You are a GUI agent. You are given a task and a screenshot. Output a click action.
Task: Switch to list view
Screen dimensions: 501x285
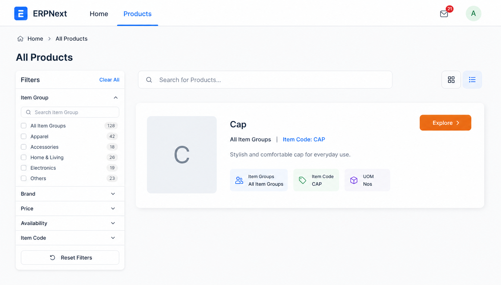click(x=472, y=80)
